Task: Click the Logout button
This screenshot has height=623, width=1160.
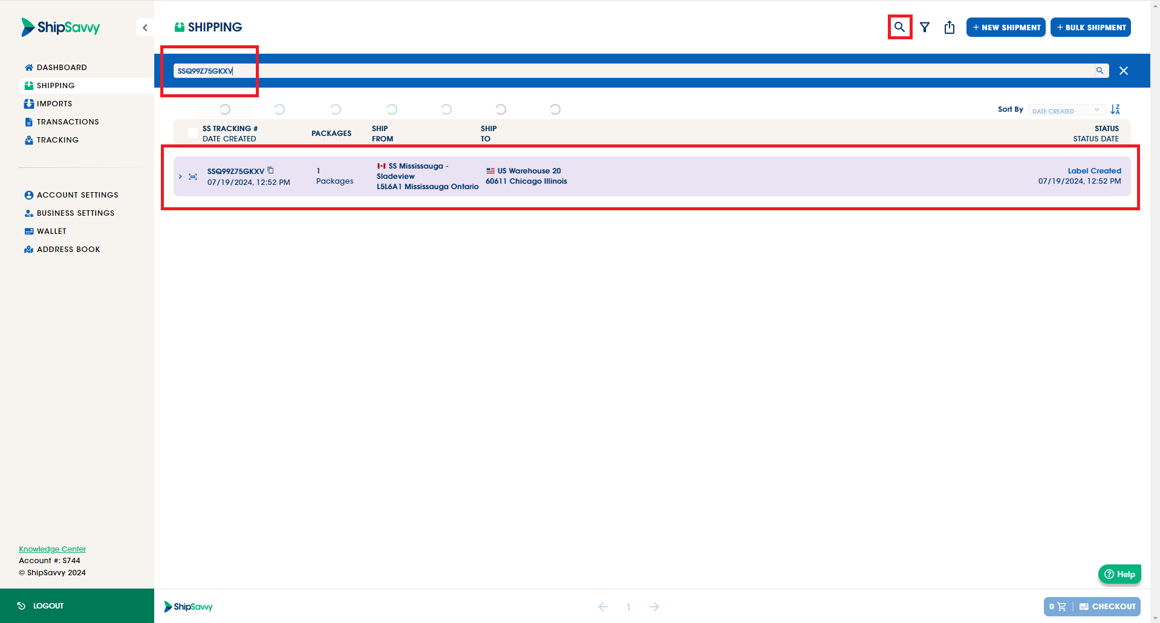Action: tap(77, 605)
